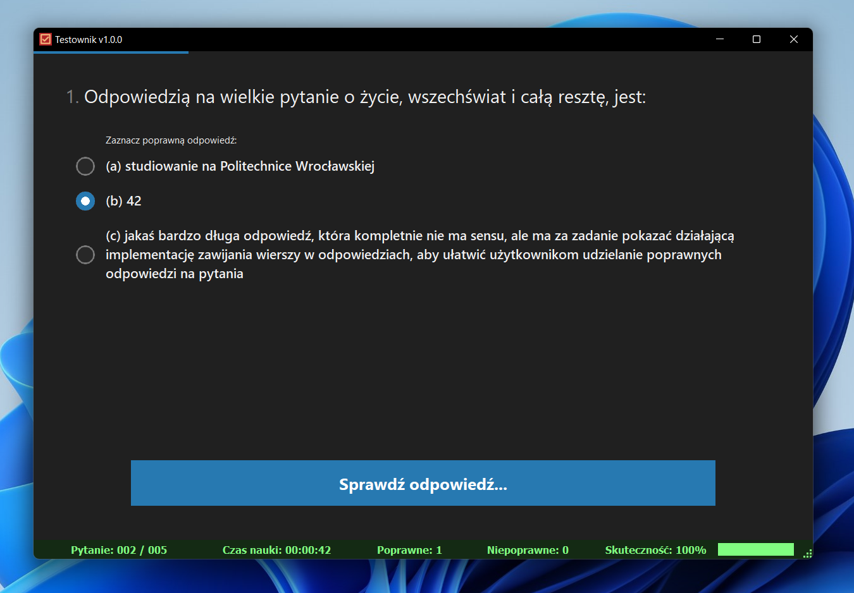Click the 'Niepoprawne: 0' status counter
The width and height of the screenshot is (854, 593).
528,550
